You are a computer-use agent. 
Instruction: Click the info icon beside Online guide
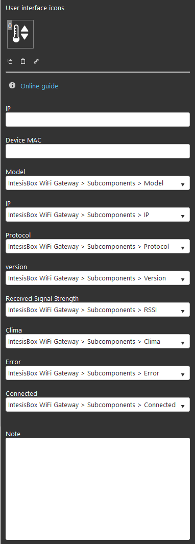click(12, 85)
